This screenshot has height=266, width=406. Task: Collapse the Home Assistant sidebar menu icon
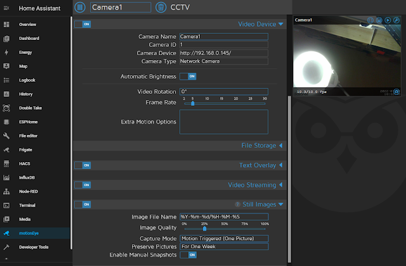point(6,8)
